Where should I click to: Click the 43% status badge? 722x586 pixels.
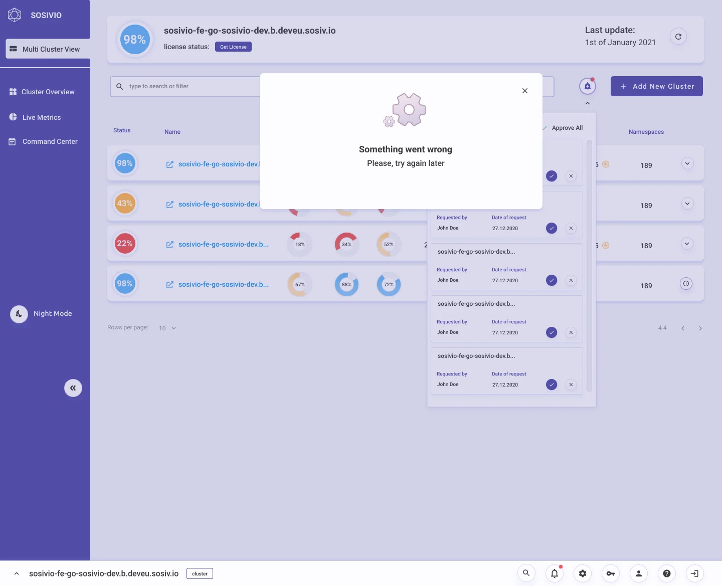click(x=125, y=204)
